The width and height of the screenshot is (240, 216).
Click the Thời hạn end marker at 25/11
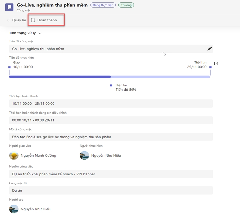coord(210,67)
